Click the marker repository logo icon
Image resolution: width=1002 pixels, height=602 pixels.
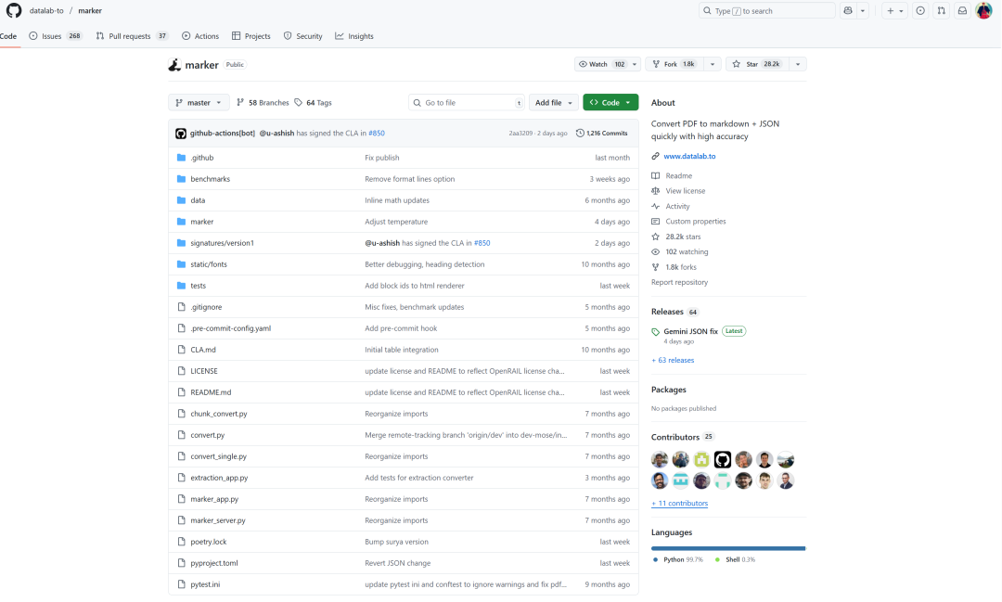pyautogui.click(x=174, y=65)
